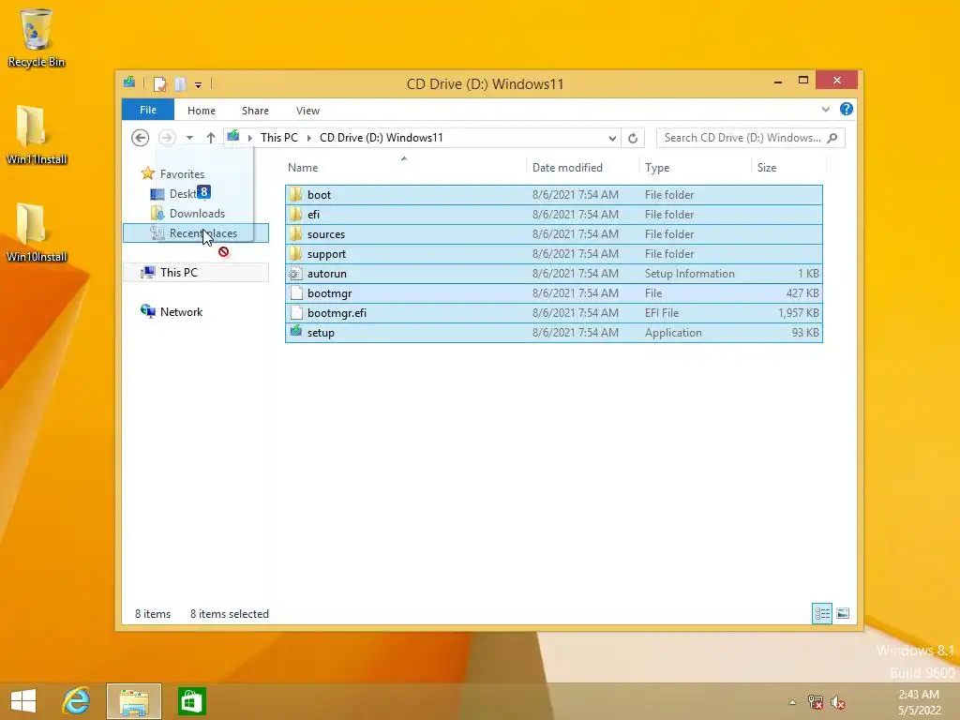The width and height of the screenshot is (960, 720).
Task: Select Favorites in the navigation pane
Action: click(x=182, y=173)
